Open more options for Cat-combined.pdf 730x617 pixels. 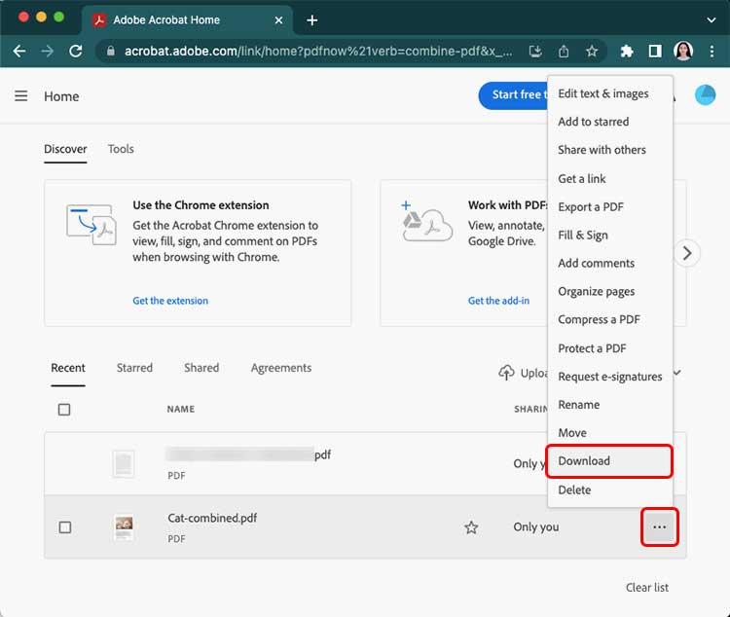tap(659, 526)
